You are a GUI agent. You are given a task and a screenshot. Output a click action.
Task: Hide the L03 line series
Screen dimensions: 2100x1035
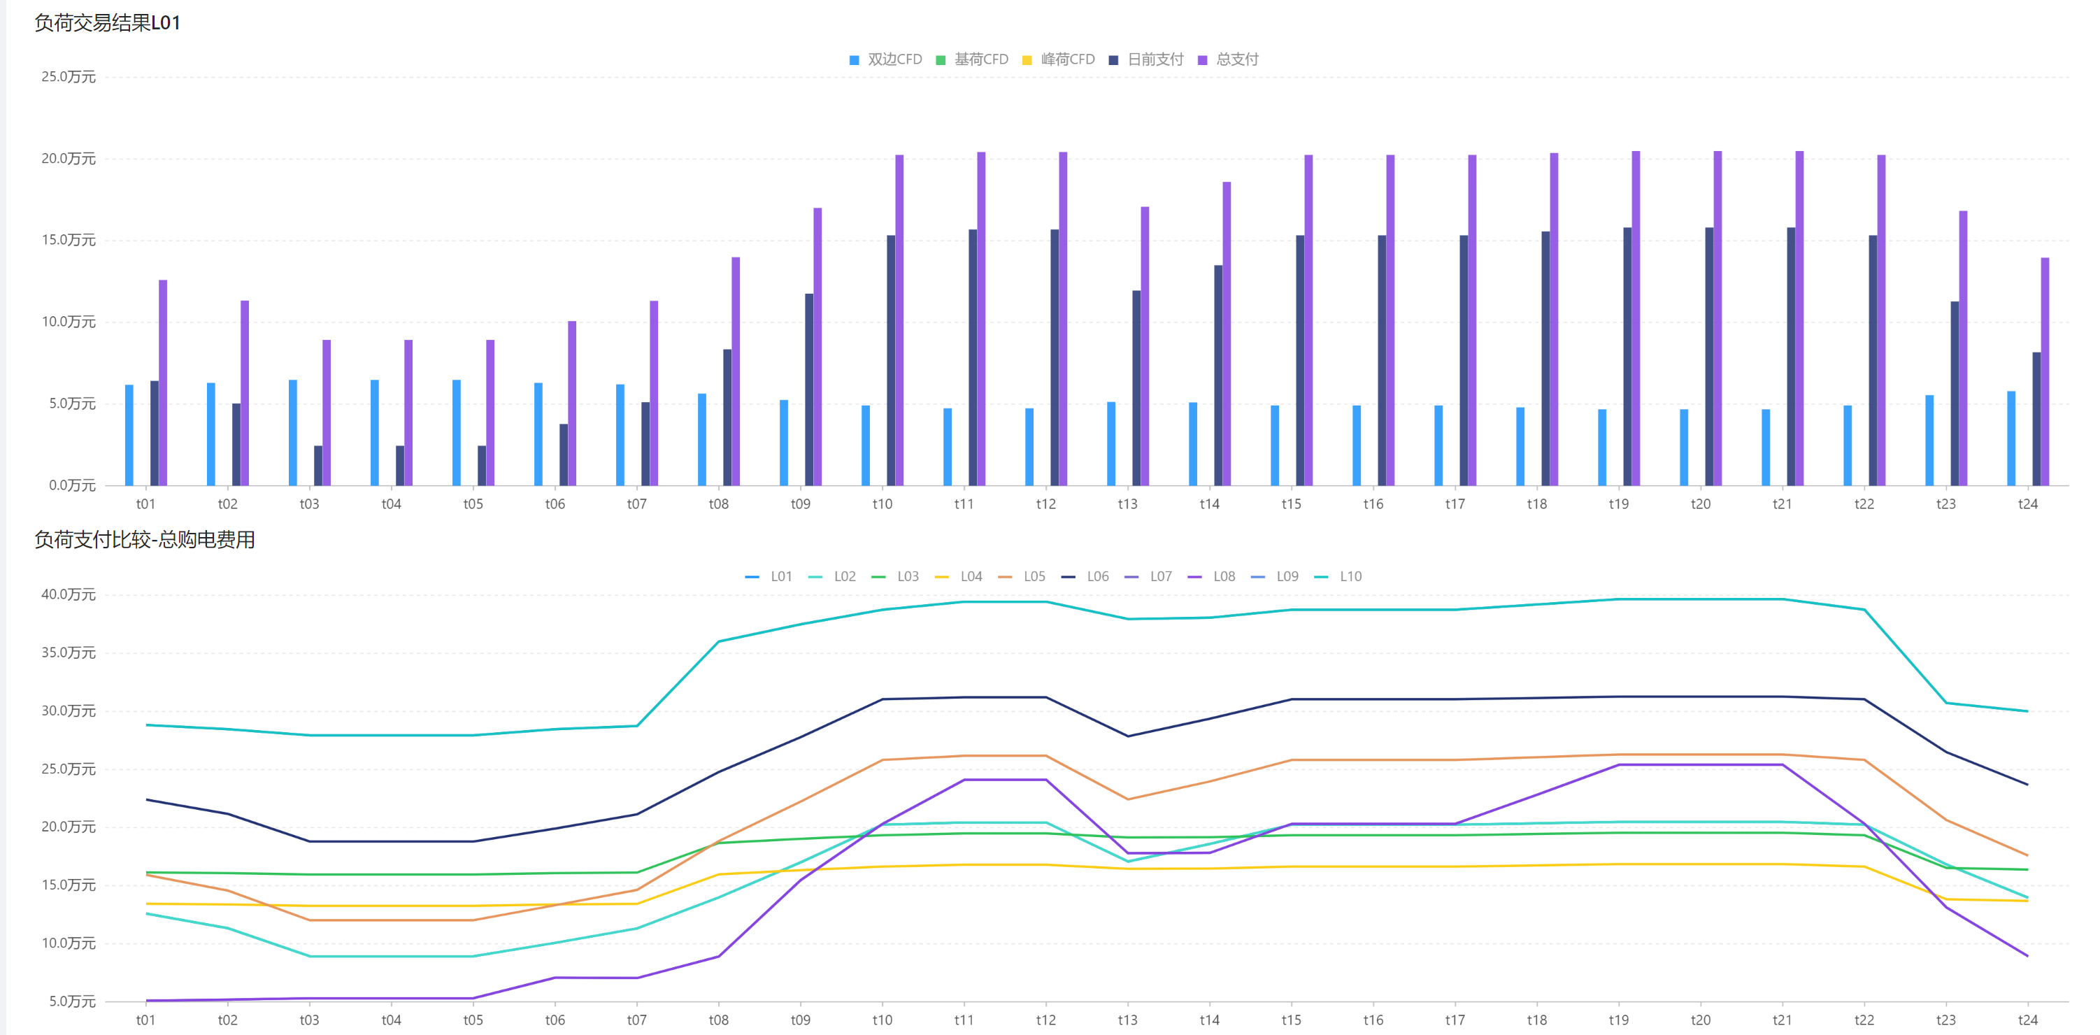point(895,576)
